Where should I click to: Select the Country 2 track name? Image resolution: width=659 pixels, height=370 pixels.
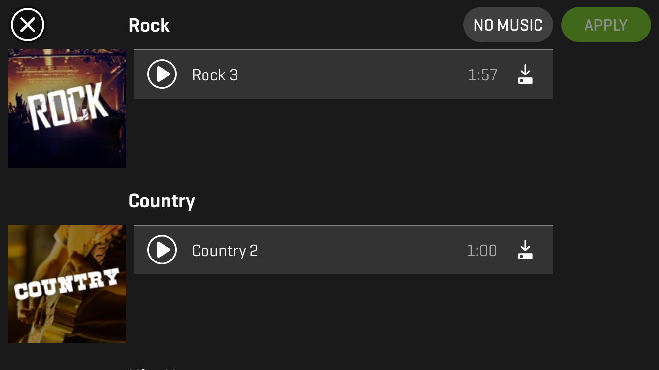(x=225, y=251)
